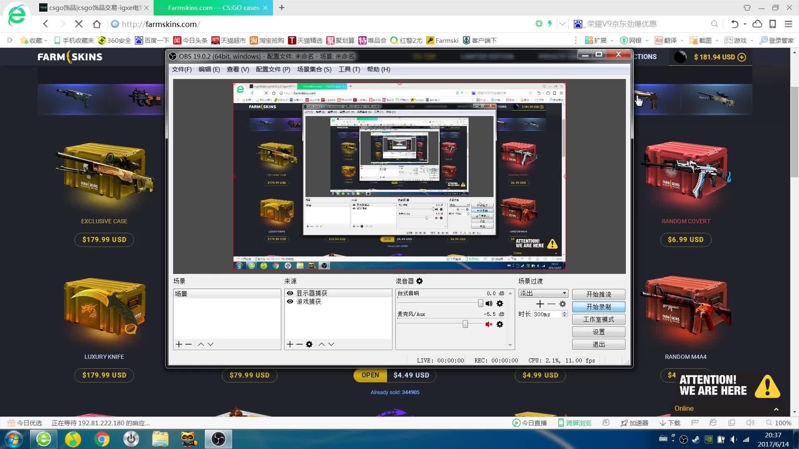
Task: Increase transition 时长 spinner up arrow
Action: click(x=565, y=313)
